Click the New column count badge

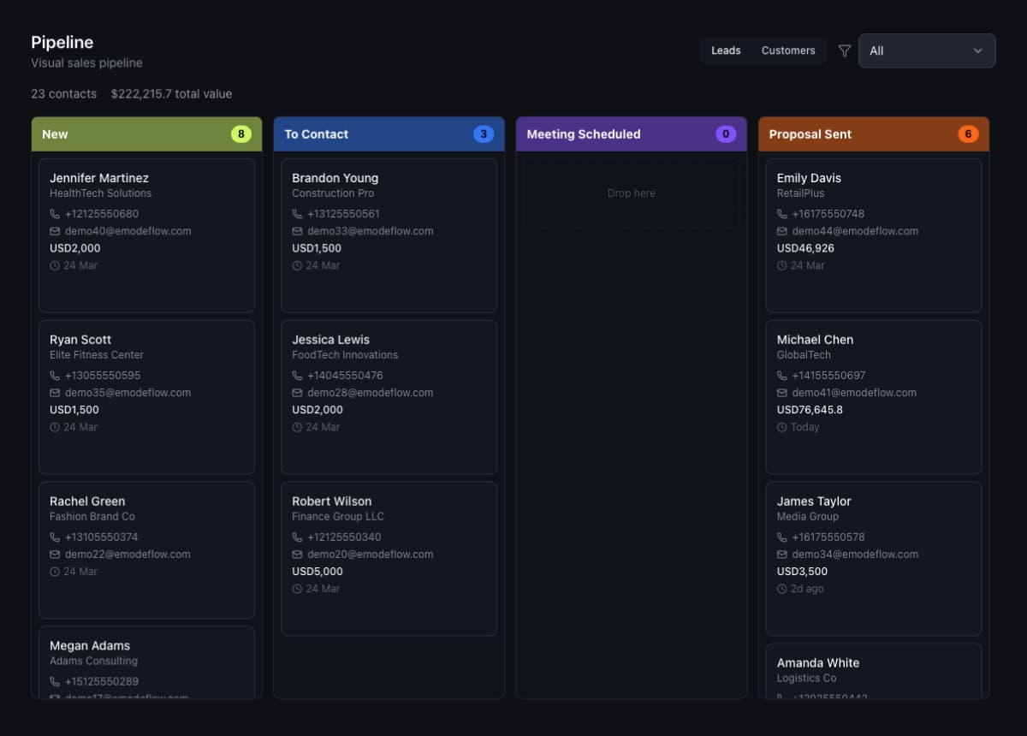point(240,134)
